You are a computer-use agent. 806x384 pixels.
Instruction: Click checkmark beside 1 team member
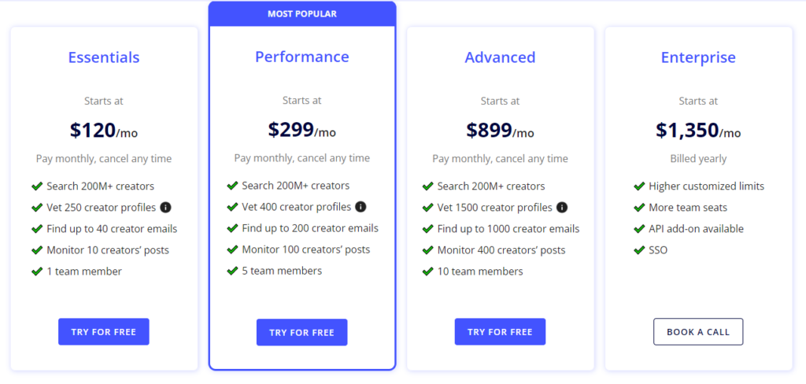click(36, 271)
